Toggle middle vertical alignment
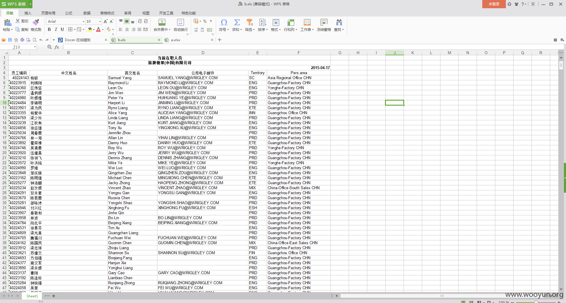Screen dimensions: 566x303 pos(127,21)
